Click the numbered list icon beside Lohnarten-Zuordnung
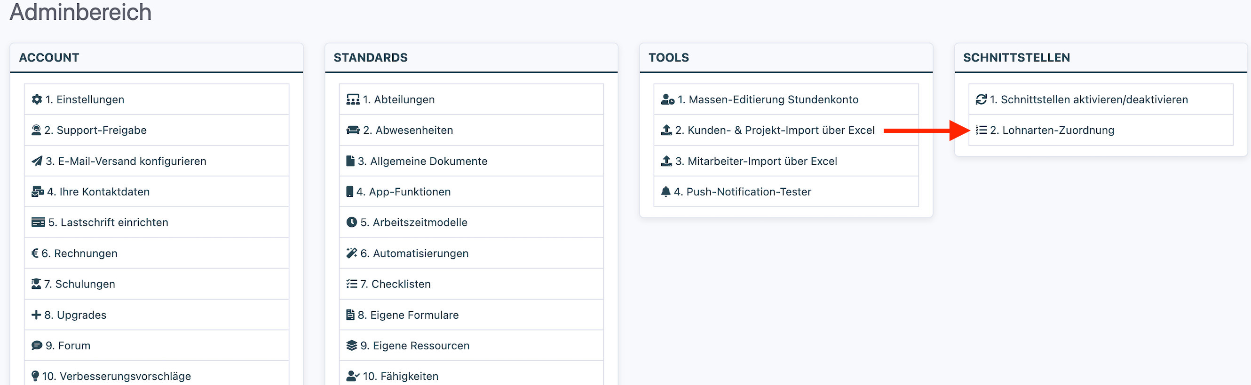The height and width of the screenshot is (385, 1251). pyautogui.click(x=982, y=130)
